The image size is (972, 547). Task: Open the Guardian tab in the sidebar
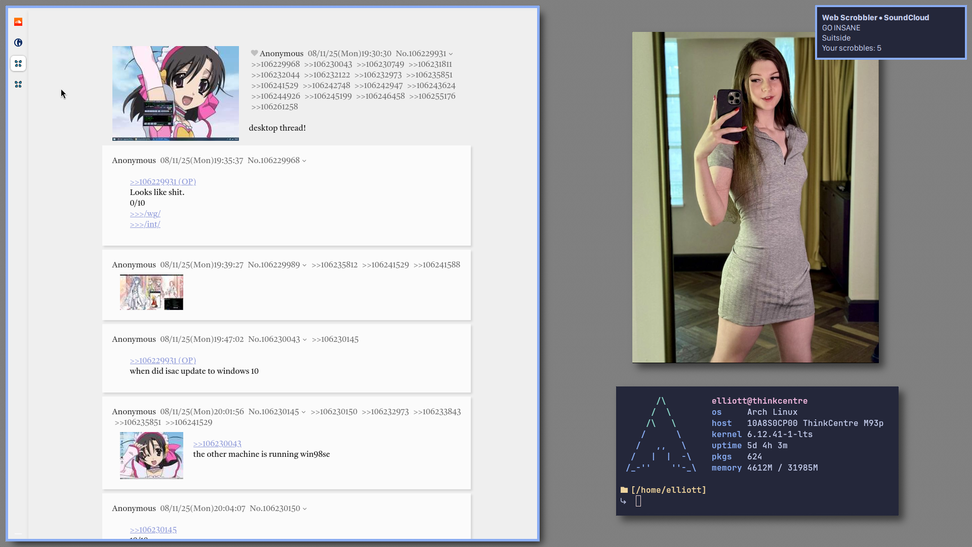click(18, 43)
